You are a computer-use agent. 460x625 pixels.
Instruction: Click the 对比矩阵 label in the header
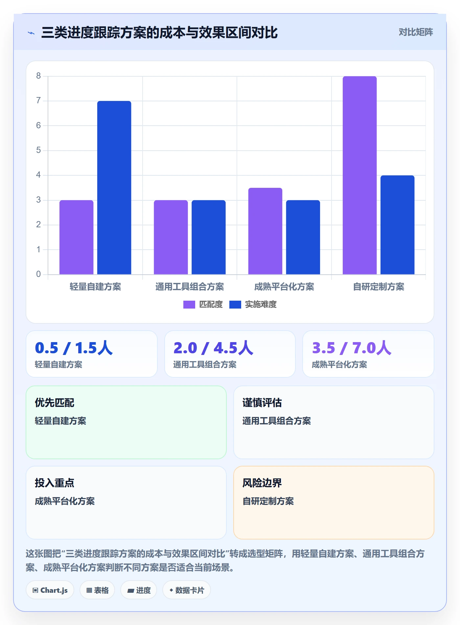click(x=416, y=32)
